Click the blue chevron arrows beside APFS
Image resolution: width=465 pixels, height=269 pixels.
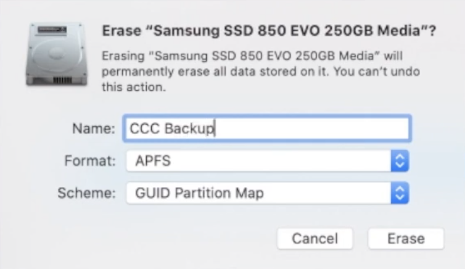point(400,162)
